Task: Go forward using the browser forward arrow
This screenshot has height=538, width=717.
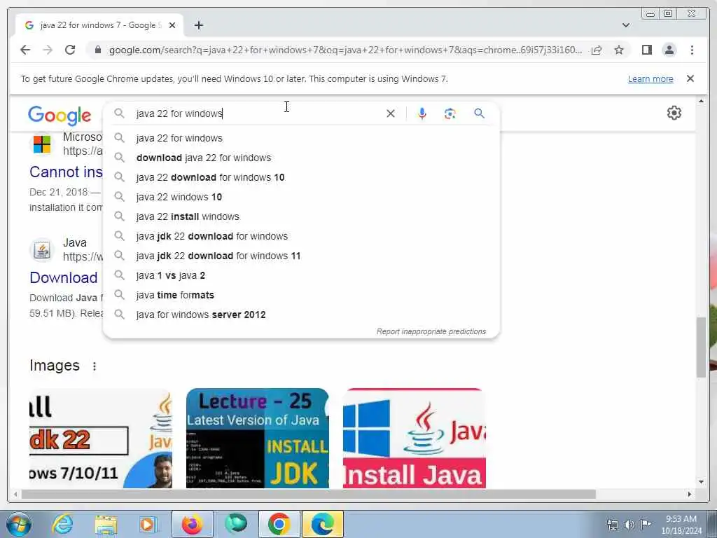Action: coord(48,50)
